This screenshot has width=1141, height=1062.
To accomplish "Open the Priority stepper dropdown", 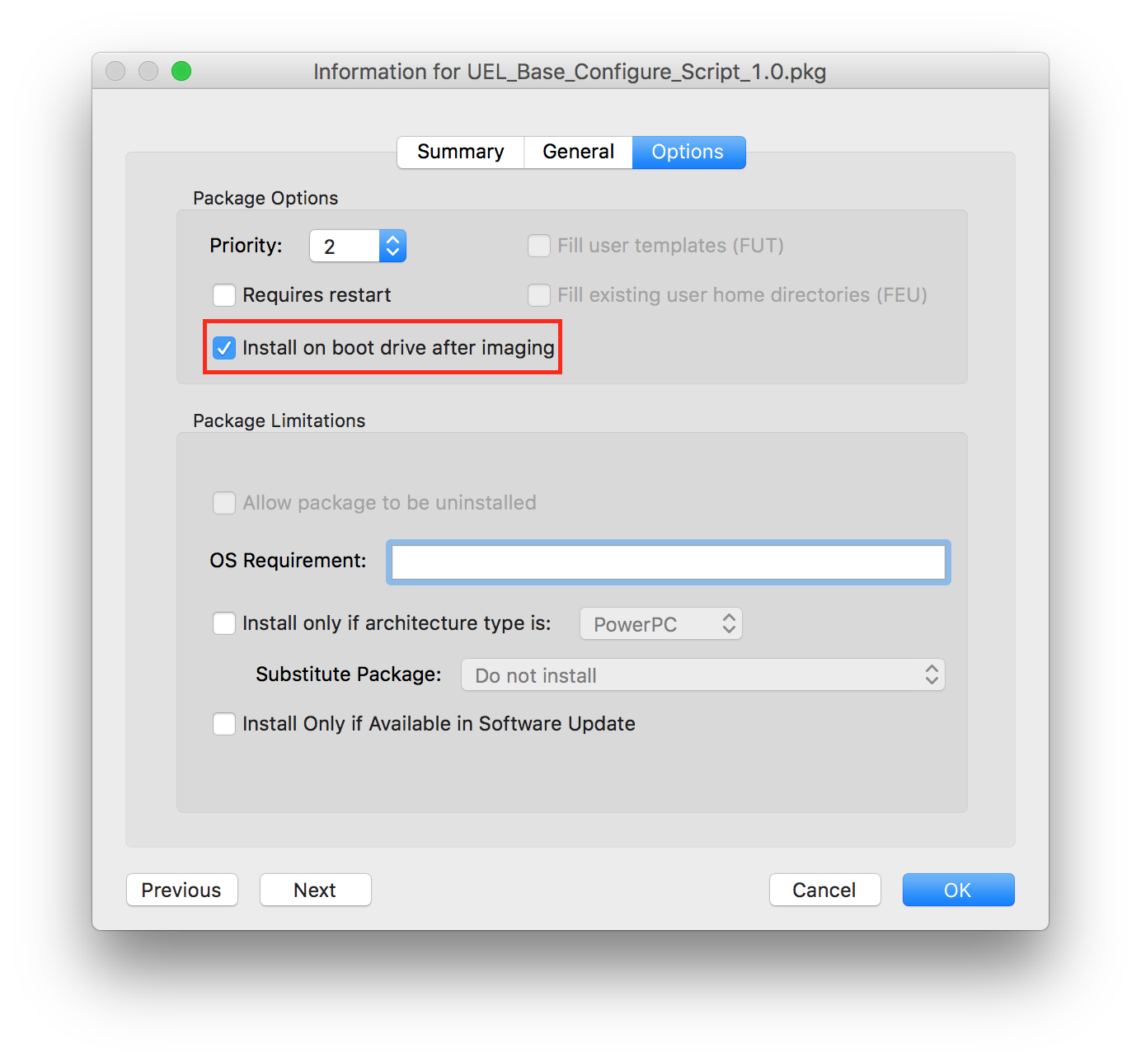I will pyautogui.click(x=393, y=246).
